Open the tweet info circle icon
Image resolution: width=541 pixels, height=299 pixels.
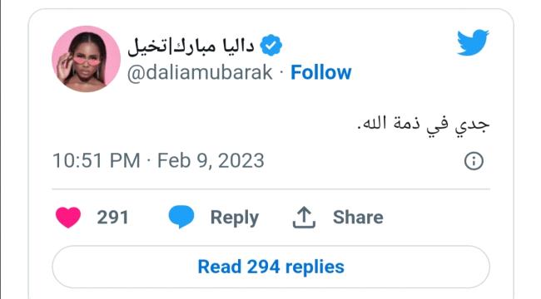(474, 161)
